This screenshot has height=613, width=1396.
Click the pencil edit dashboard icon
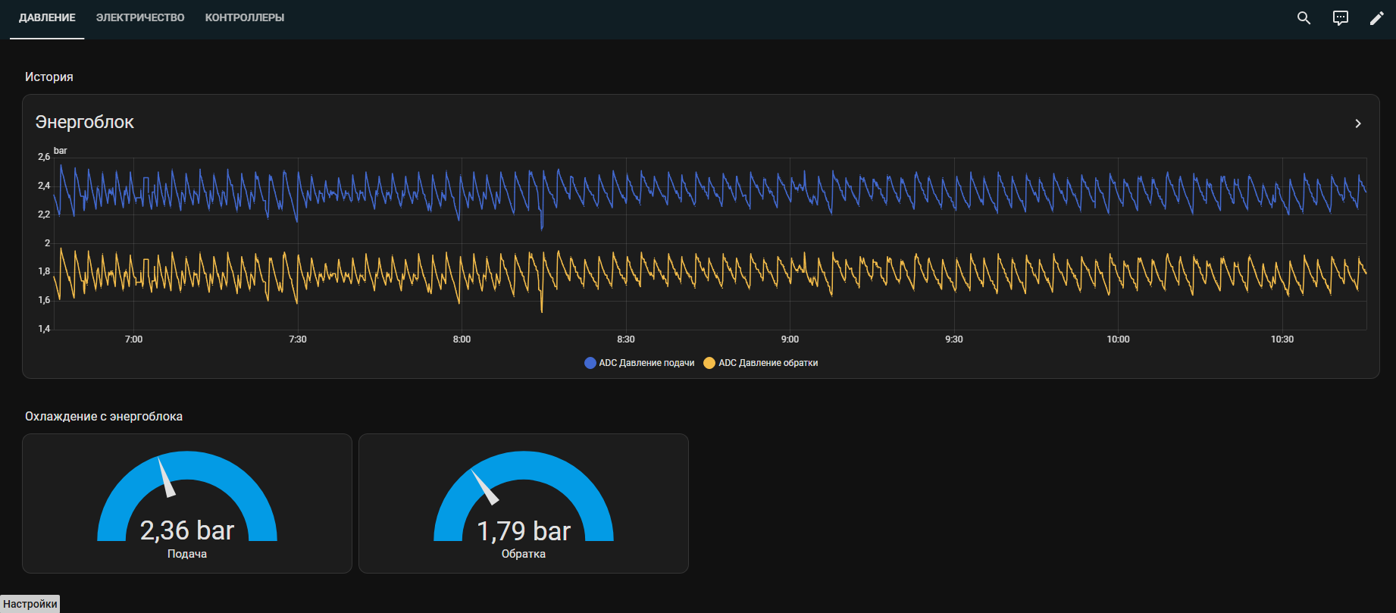1377,18
